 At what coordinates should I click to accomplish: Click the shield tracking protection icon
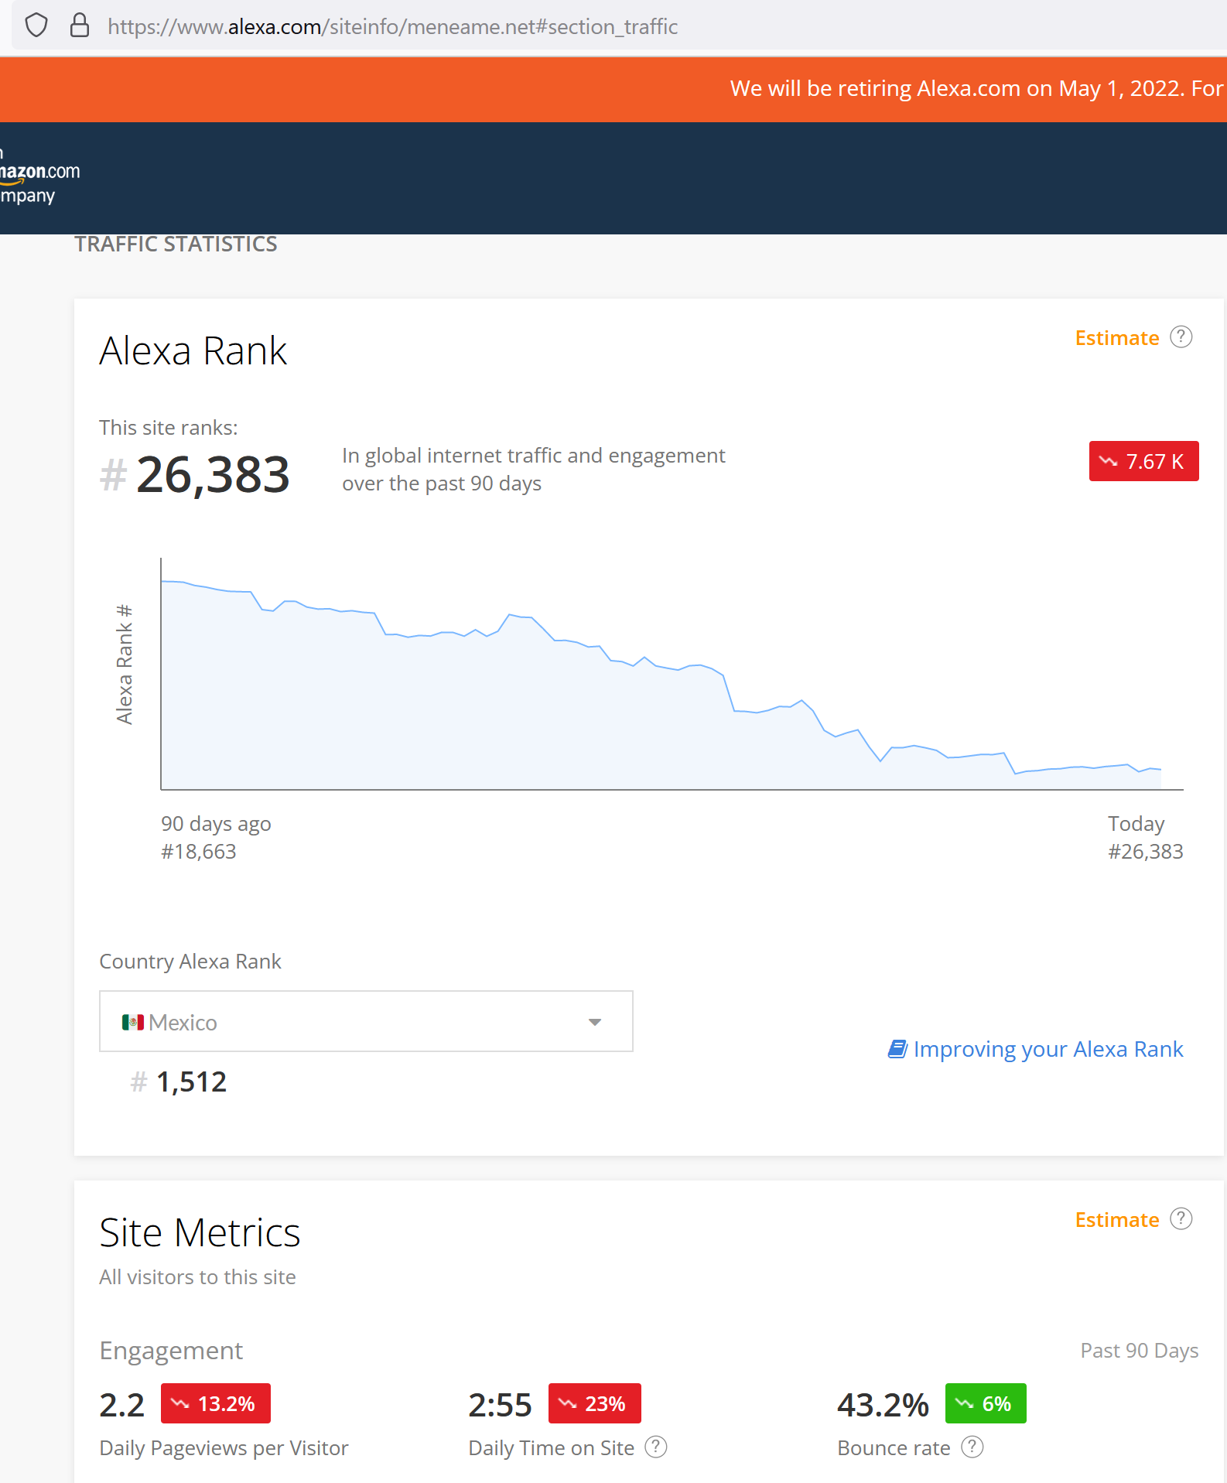click(x=36, y=26)
